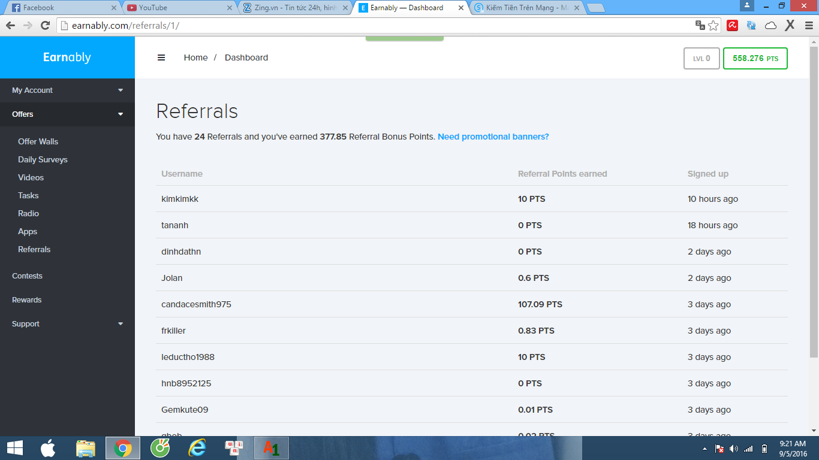This screenshot has width=819, height=460.
Task: Click the translate page icon in address bar
Action: (700, 25)
